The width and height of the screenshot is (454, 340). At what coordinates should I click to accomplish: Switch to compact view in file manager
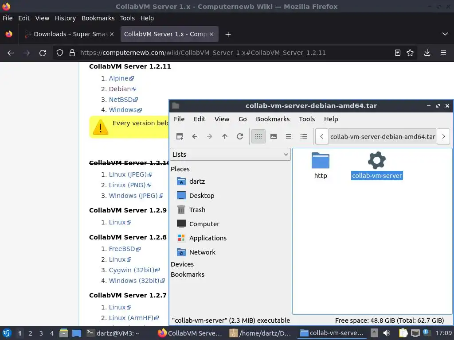[288, 136]
